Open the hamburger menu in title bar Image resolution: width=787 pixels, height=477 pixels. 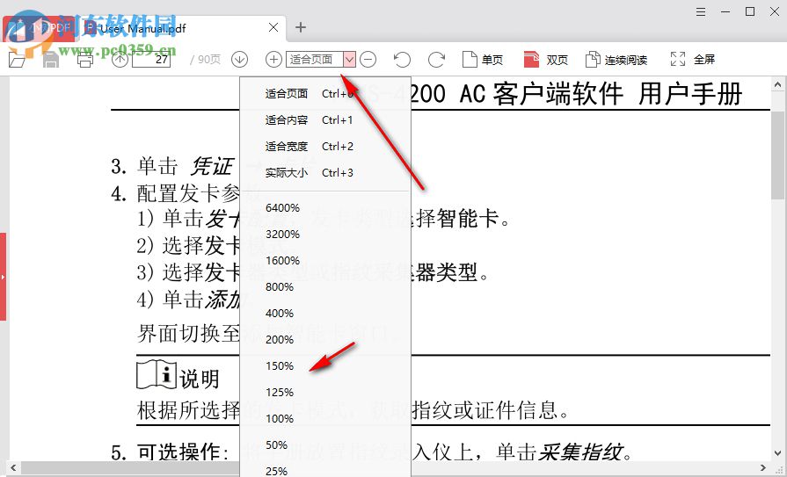point(701,11)
